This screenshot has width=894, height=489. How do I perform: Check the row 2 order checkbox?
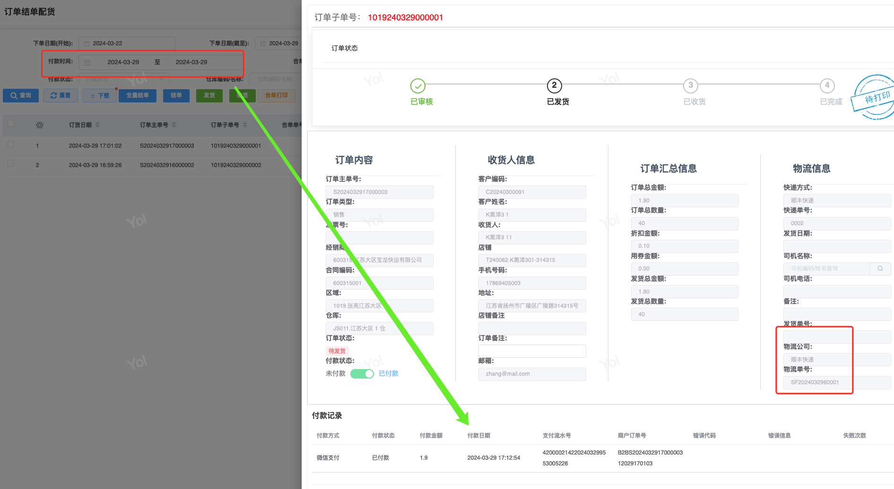tap(11, 163)
